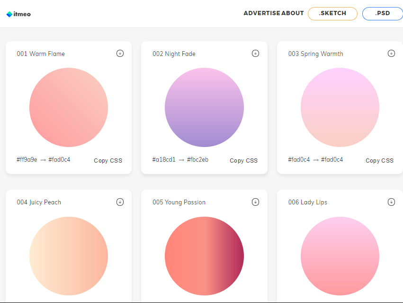Copy CSS for Warm Flame
Screen dimensions: 403x303
coord(108,161)
